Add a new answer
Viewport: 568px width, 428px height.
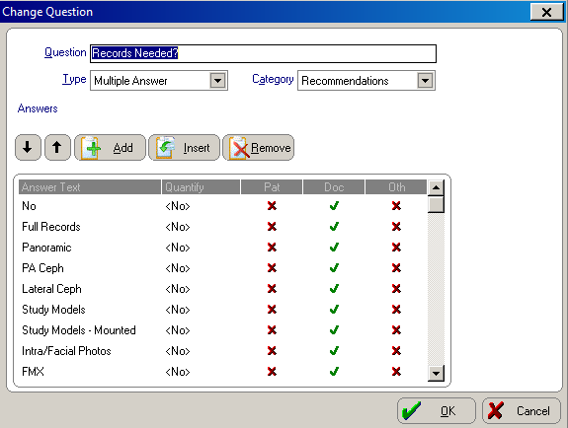coord(110,148)
